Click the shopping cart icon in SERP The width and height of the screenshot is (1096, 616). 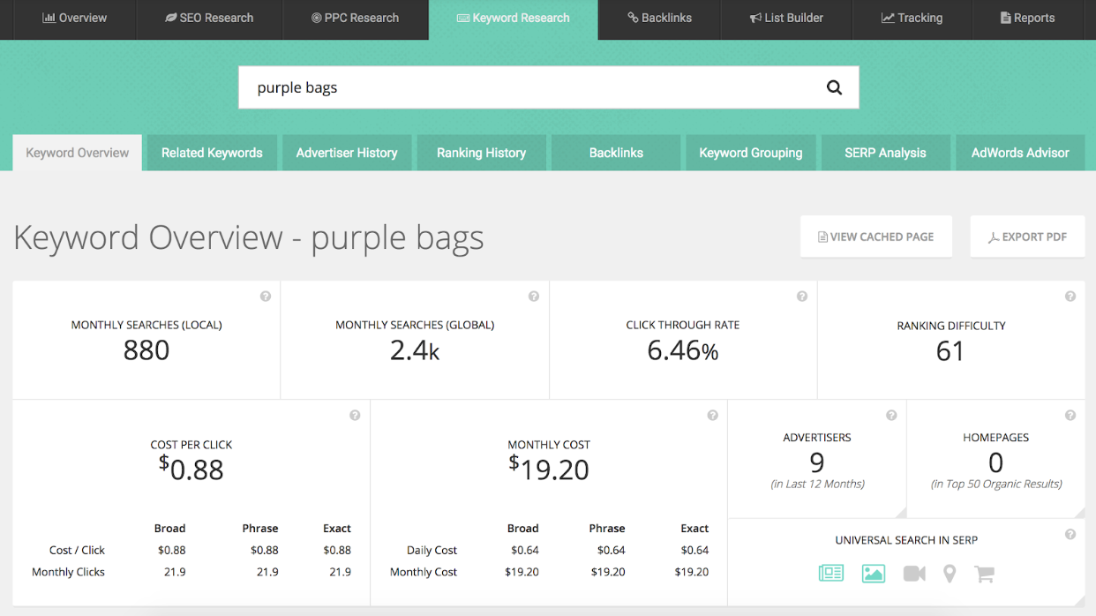[984, 574]
